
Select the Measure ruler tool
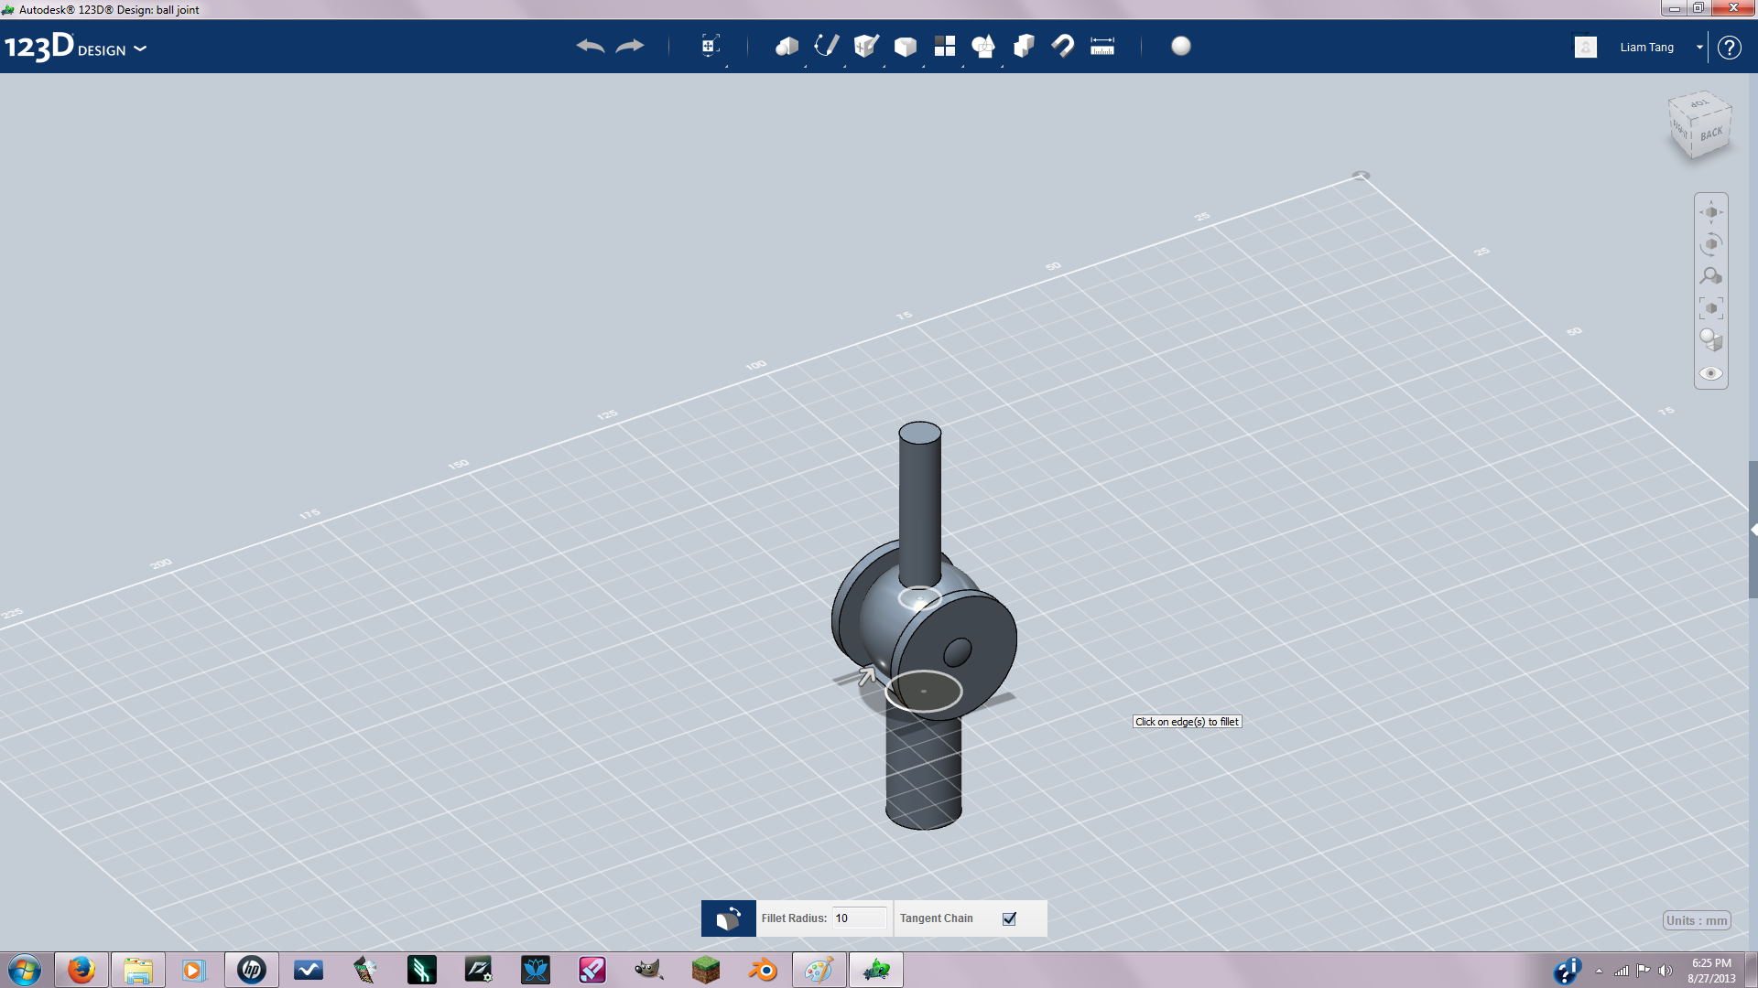[1102, 46]
